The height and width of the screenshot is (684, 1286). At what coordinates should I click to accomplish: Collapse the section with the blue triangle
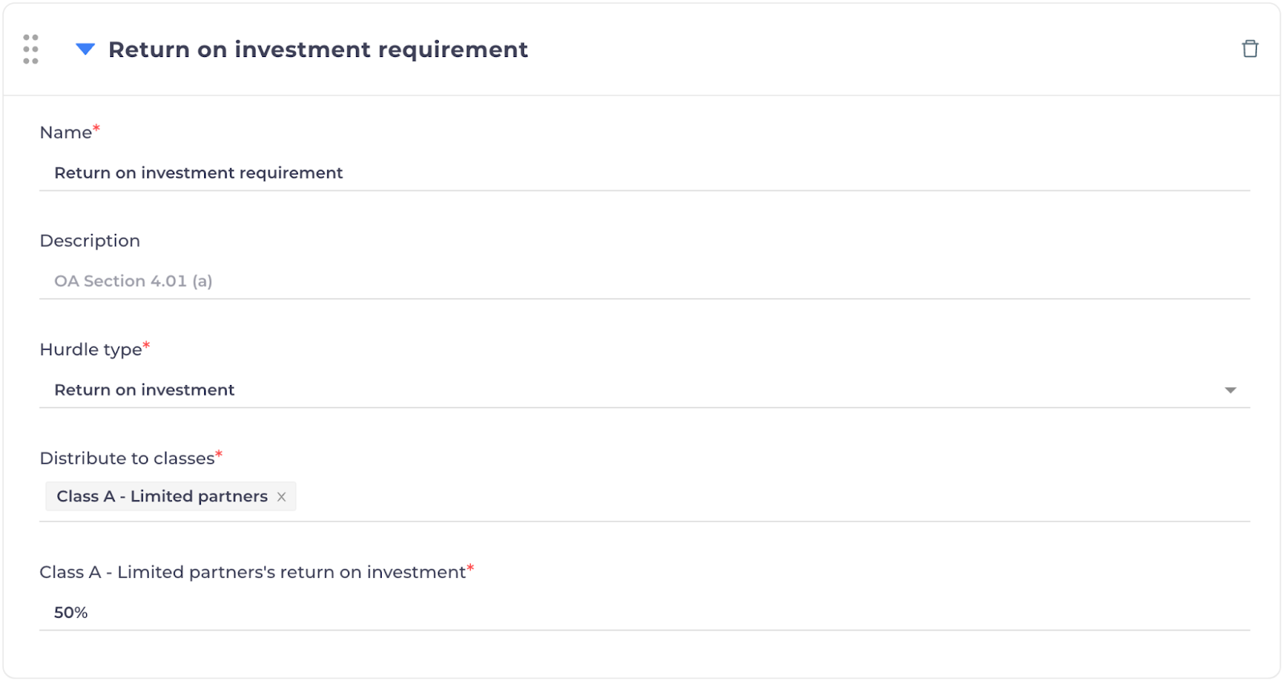[85, 50]
